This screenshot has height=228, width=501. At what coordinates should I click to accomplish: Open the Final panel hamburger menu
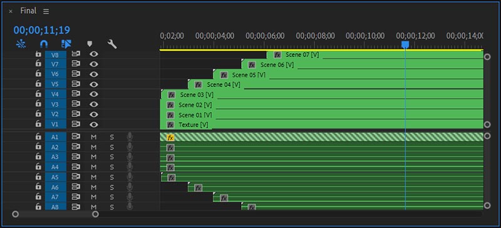(46, 11)
